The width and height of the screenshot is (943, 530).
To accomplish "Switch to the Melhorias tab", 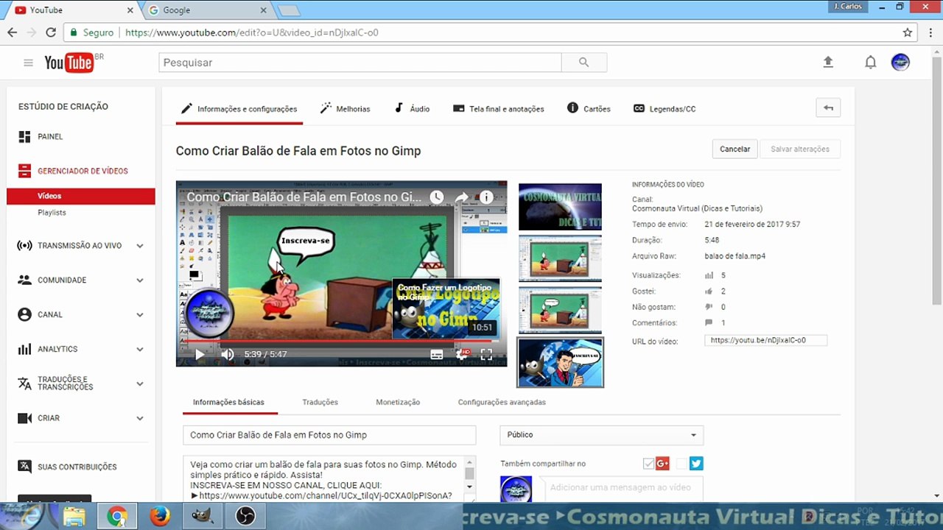I will pos(346,109).
